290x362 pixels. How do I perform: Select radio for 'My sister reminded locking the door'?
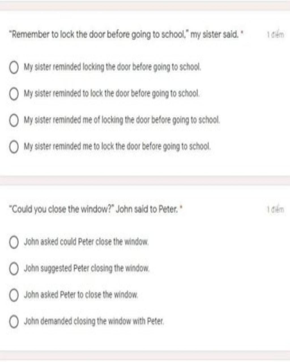14,68
